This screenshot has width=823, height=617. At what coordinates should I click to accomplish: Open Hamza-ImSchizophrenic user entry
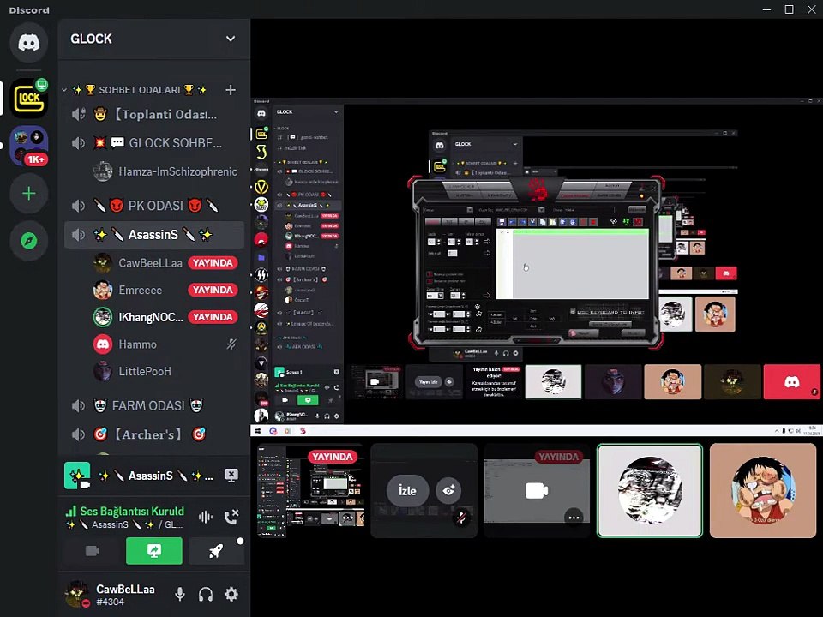coord(167,171)
